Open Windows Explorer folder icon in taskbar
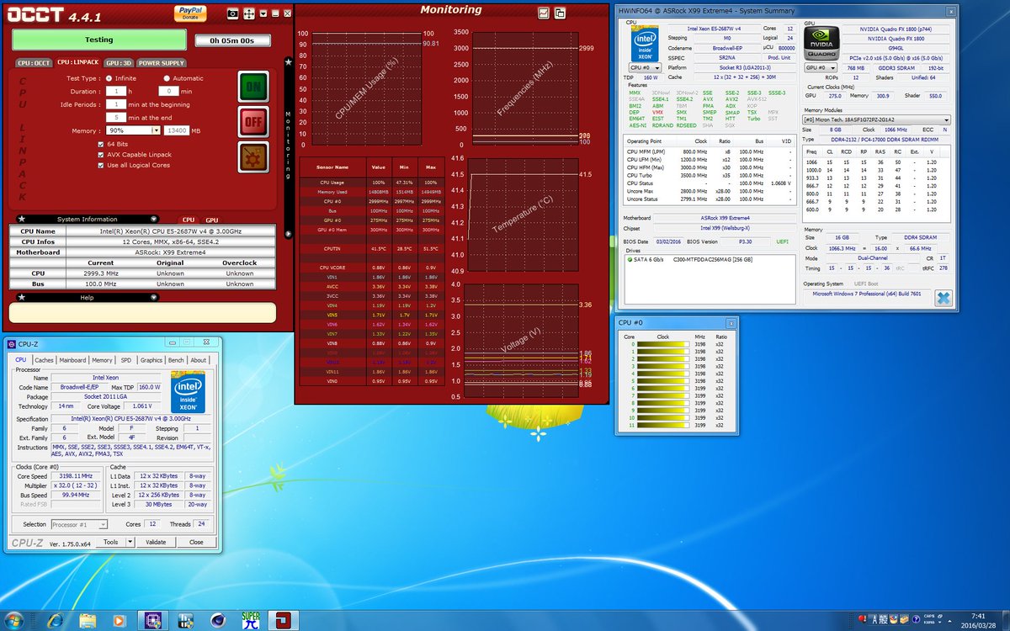 click(x=87, y=621)
